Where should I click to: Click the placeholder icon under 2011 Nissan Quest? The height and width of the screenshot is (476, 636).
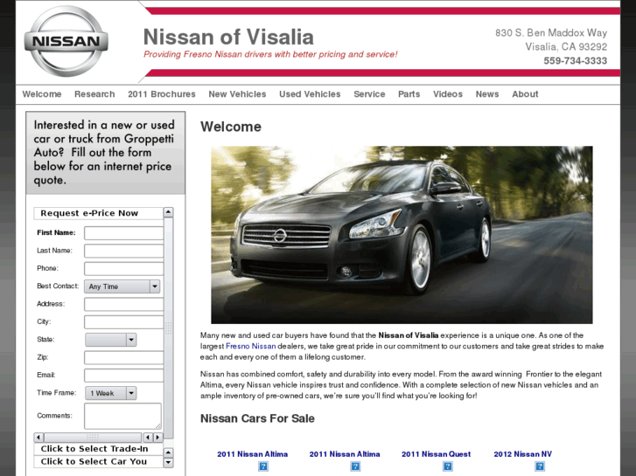447,466
